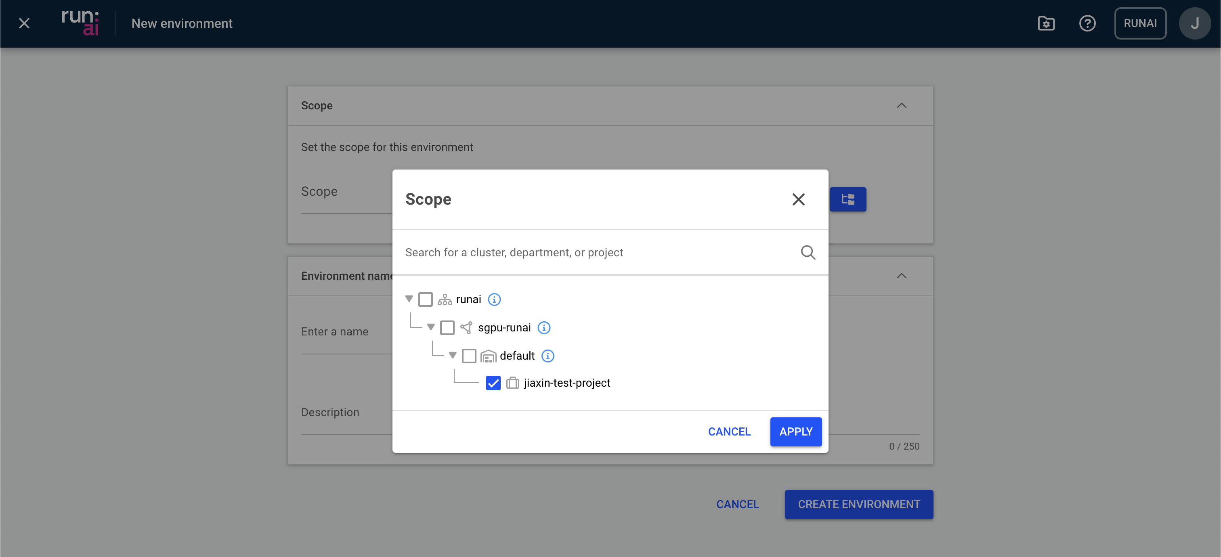Check the runai account checkbox
Image resolution: width=1221 pixels, height=557 pixels.
pos(425,299)
